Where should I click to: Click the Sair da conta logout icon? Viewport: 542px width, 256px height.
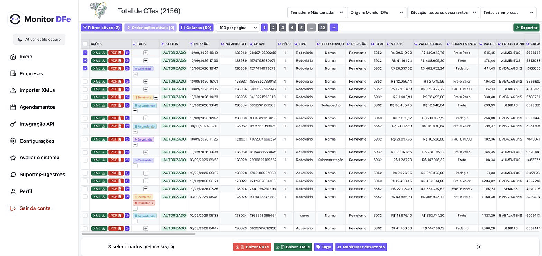13,208
